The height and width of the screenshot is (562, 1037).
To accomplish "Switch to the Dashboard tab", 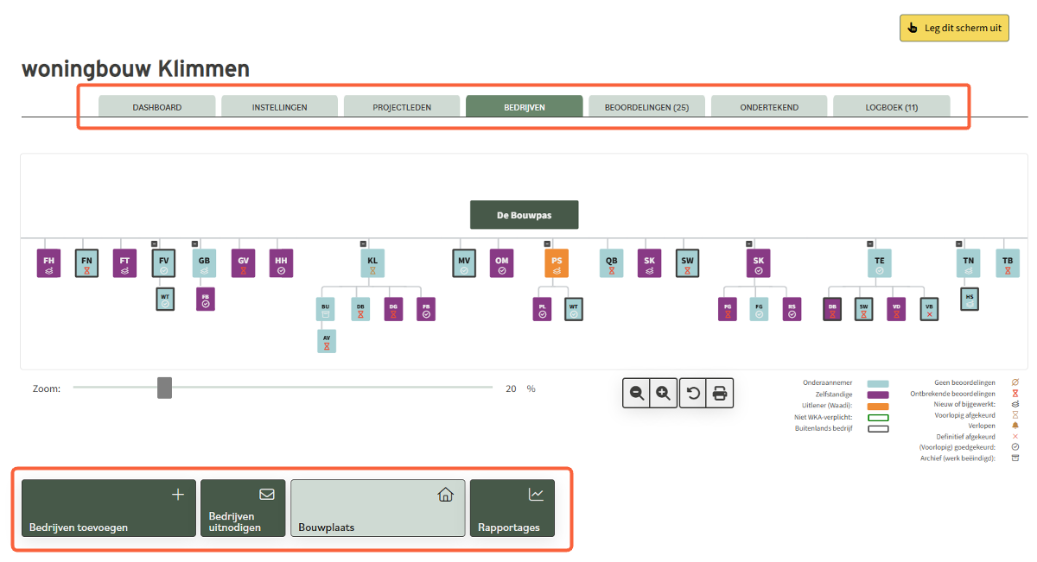I will point(156,107).
